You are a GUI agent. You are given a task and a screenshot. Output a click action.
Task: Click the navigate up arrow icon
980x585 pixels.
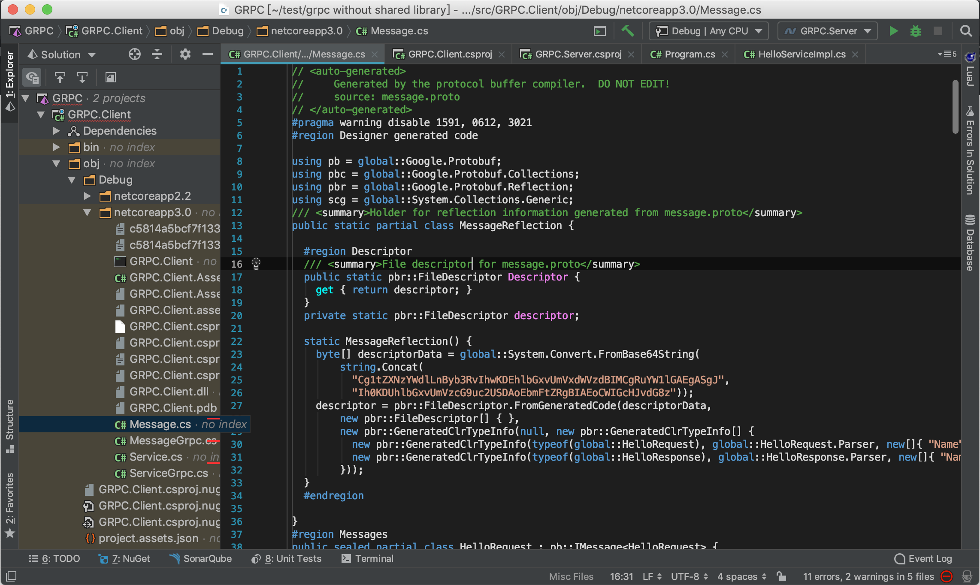pyautogui.click(x=60, y=77)
